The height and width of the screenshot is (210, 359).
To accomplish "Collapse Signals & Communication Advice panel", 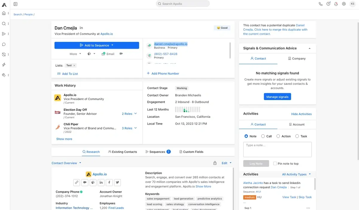I will (310, 48).
